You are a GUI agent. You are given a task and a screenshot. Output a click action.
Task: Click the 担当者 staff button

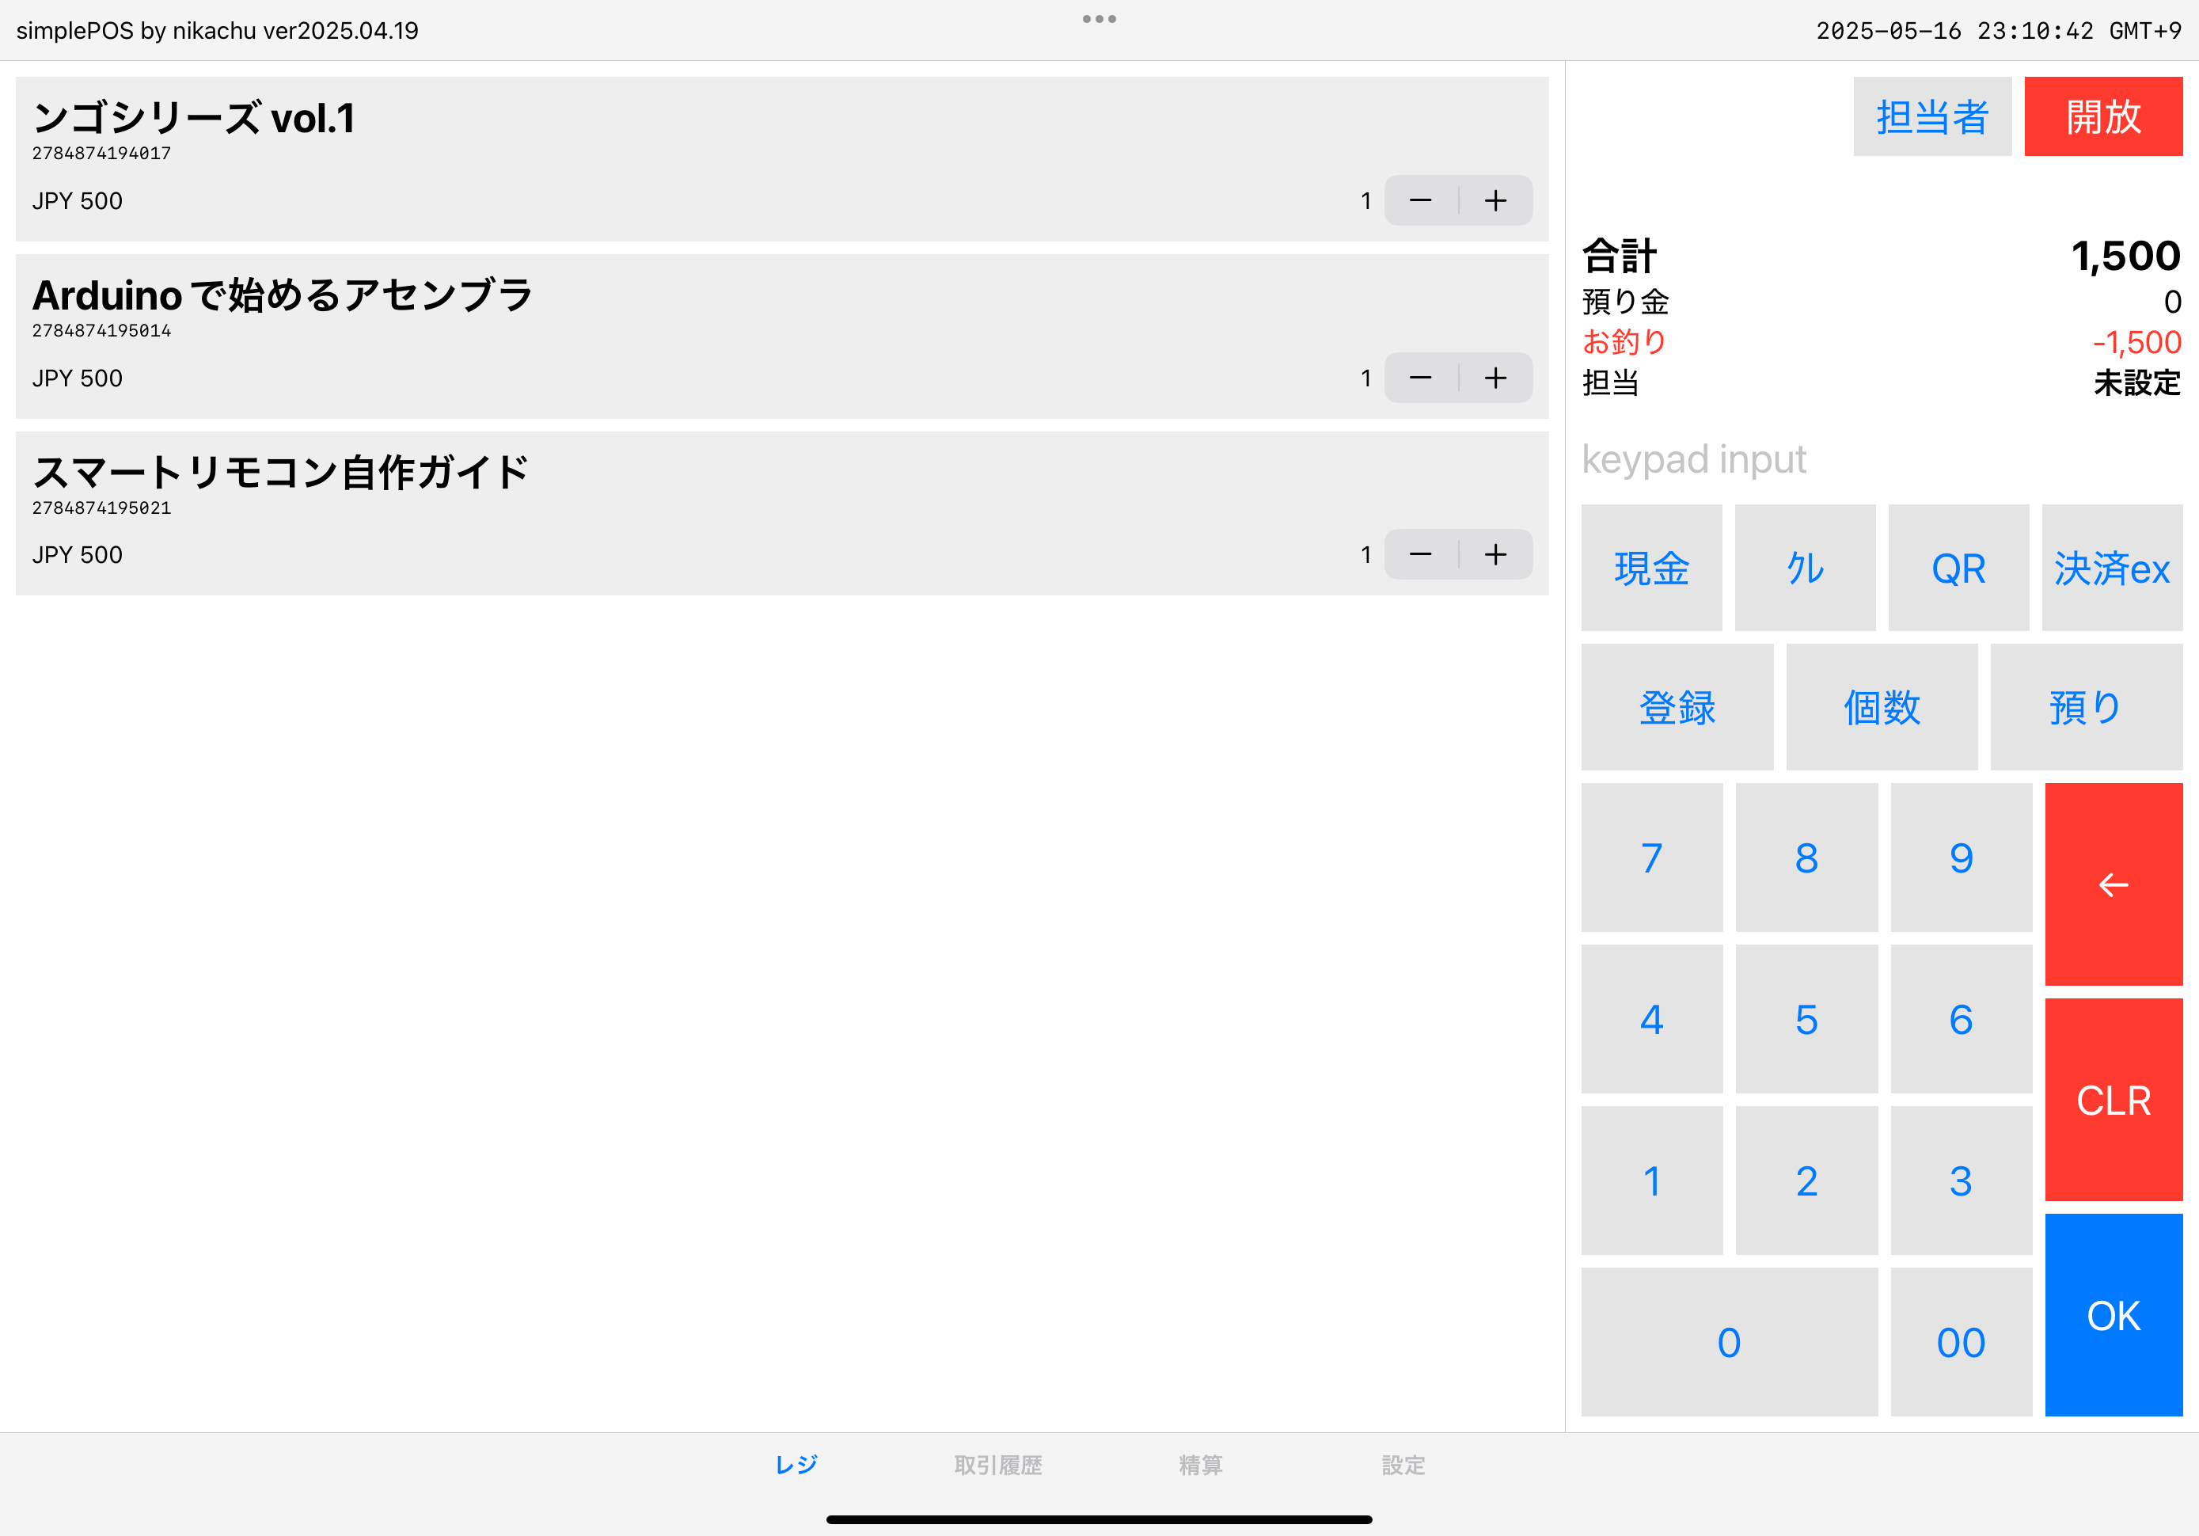point(1931,116)
